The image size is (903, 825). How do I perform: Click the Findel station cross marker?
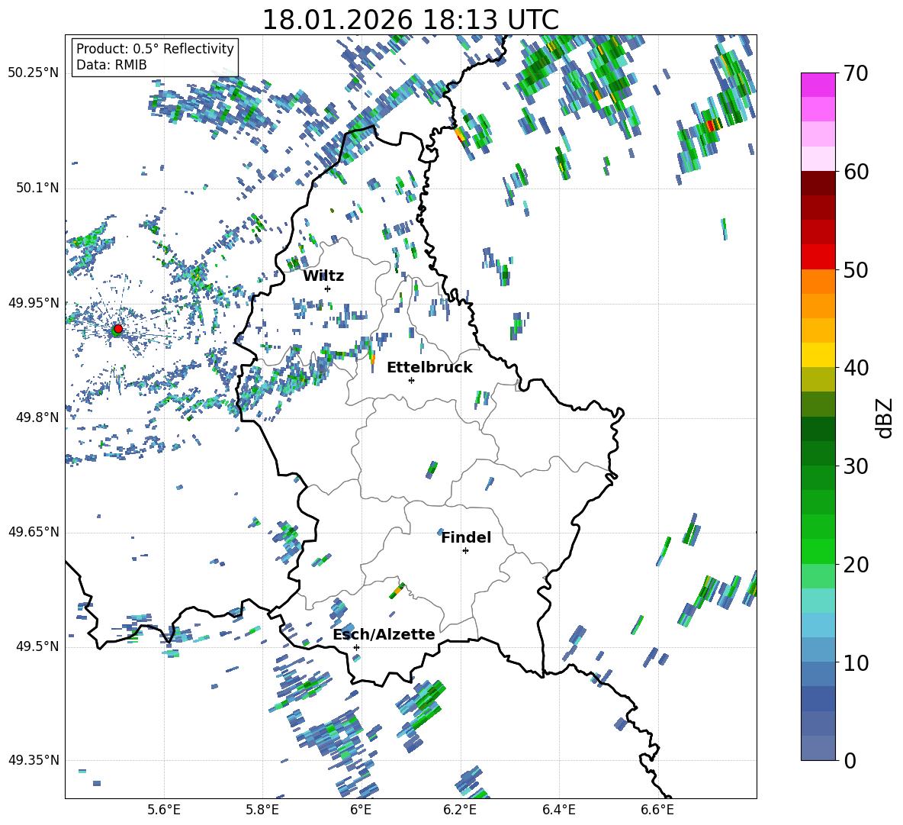tap(465, 551)
